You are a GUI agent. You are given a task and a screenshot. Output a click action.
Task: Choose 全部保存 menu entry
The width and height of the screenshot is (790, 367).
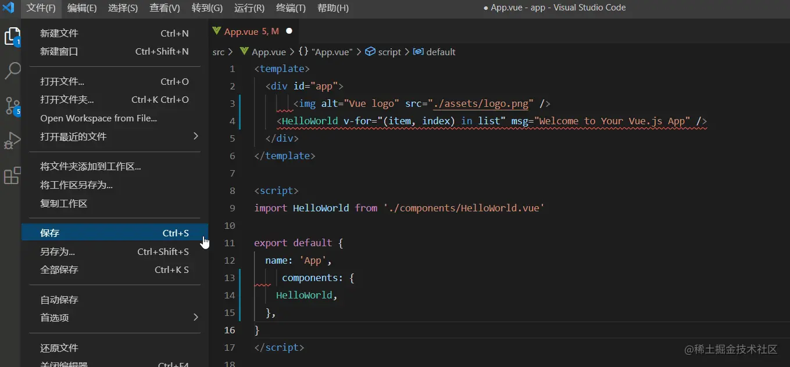pos(115,269)
